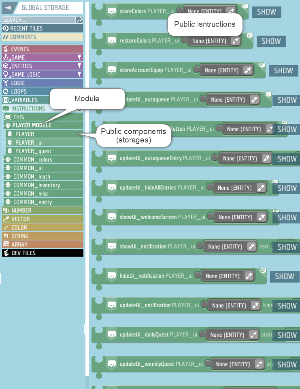Click eyedropper on updateUi_dailyQuest entity slot
This screenshot has width=300, height=389.
click(254, 335)
